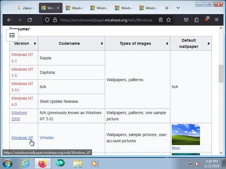Go back to the previous page
The width and height of the screenshot is (226, 169).
click(x=9, y=20)
